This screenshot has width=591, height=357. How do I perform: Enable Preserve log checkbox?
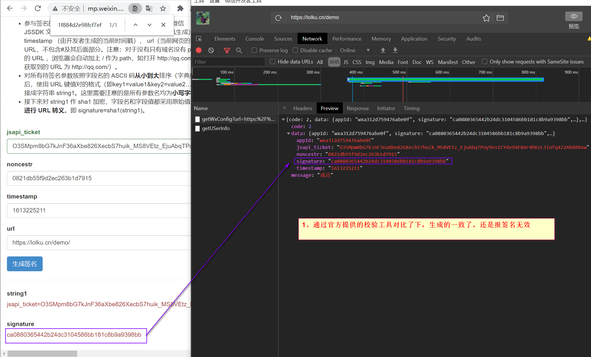[x=254, y=50]
